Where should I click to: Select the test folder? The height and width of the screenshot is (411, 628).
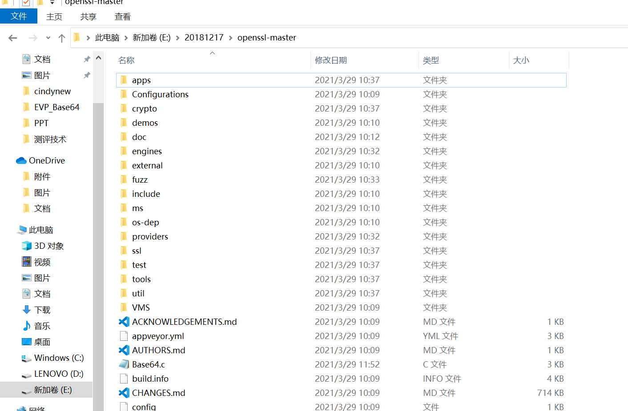click(139, 265)
